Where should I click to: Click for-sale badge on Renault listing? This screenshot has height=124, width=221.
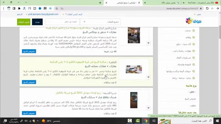(x=29, y=113)
